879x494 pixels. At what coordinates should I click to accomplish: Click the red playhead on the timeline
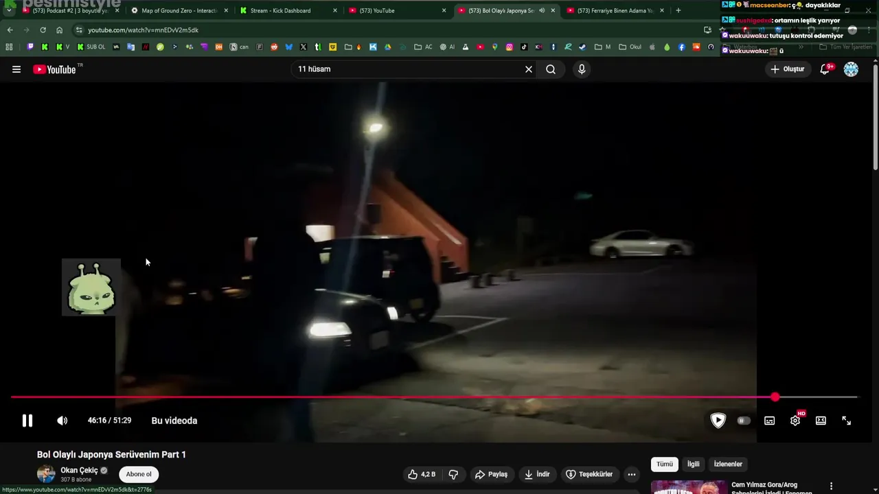pos(775,397)
